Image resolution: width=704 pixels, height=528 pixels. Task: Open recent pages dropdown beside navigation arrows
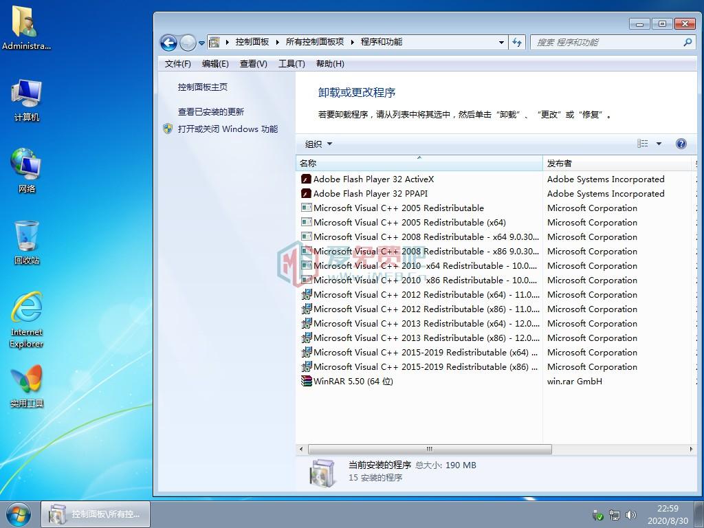tap(201, 43)
